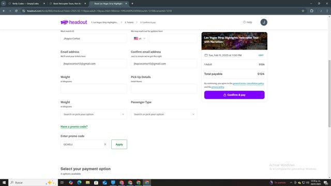Open the general terms link
The width and height of the screenshot is (331, 186).
[239, 84]
